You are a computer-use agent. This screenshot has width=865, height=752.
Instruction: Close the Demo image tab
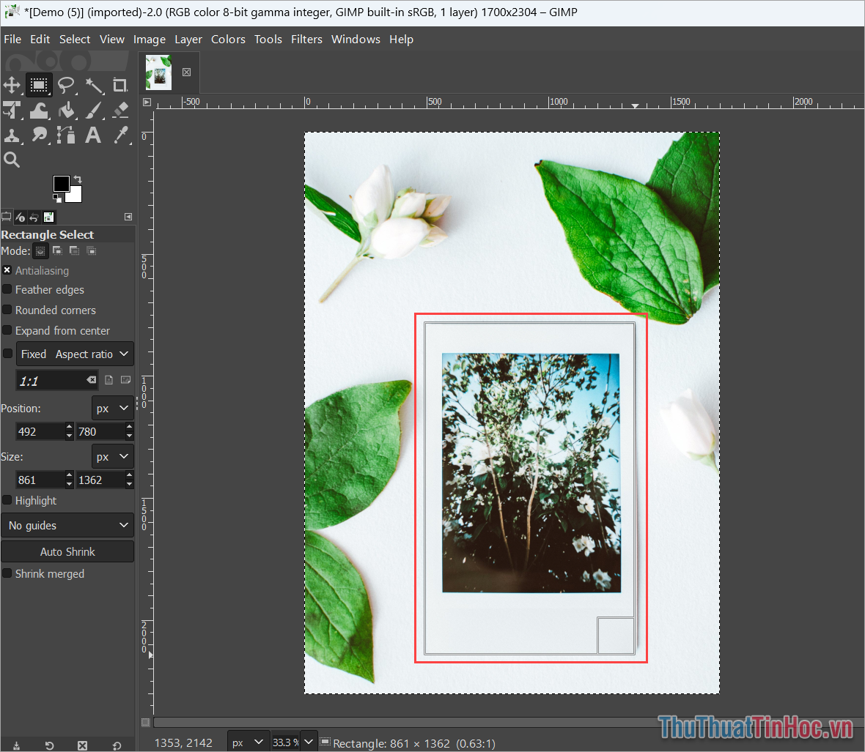tap(186, 72)
